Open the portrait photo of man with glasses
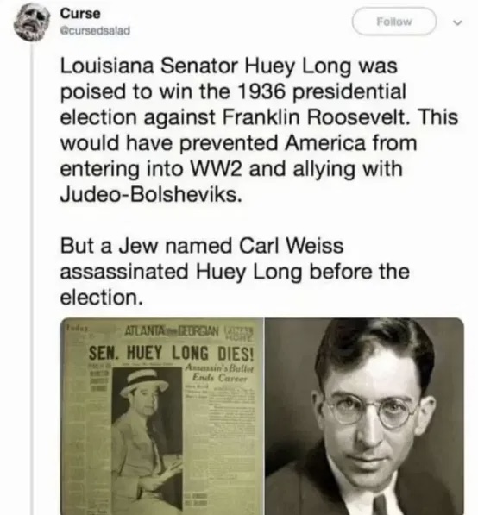Viewport: 478px width, 515px height. click(364, 416)
